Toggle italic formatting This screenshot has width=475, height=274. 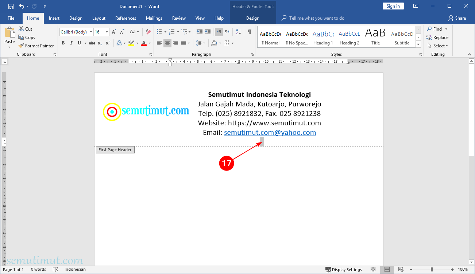pos(71,43)
